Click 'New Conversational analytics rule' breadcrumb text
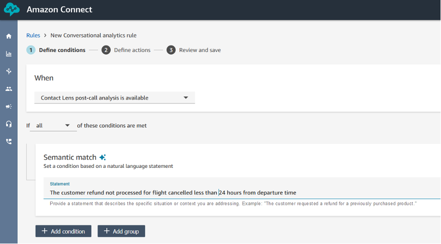This screenshot has height=244, width=441. click(93, 35)
